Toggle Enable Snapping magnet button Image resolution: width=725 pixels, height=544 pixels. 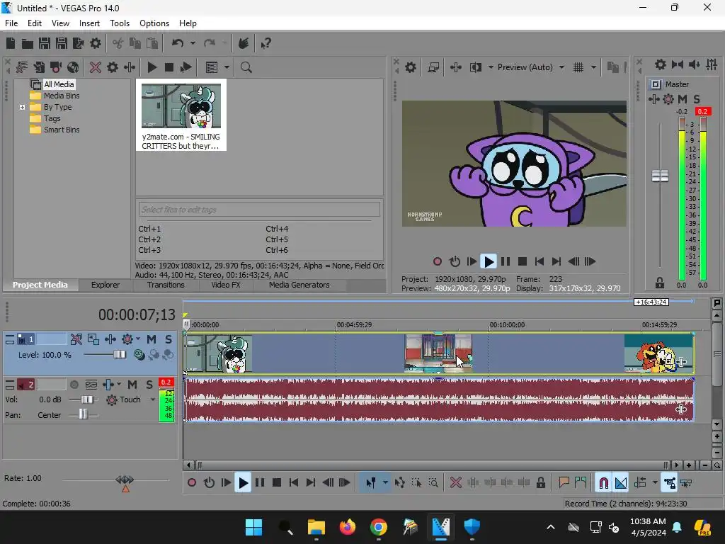click(x=603, y=483)
